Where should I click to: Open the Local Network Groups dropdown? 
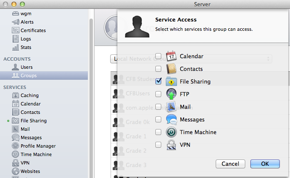tap(191, 59)
